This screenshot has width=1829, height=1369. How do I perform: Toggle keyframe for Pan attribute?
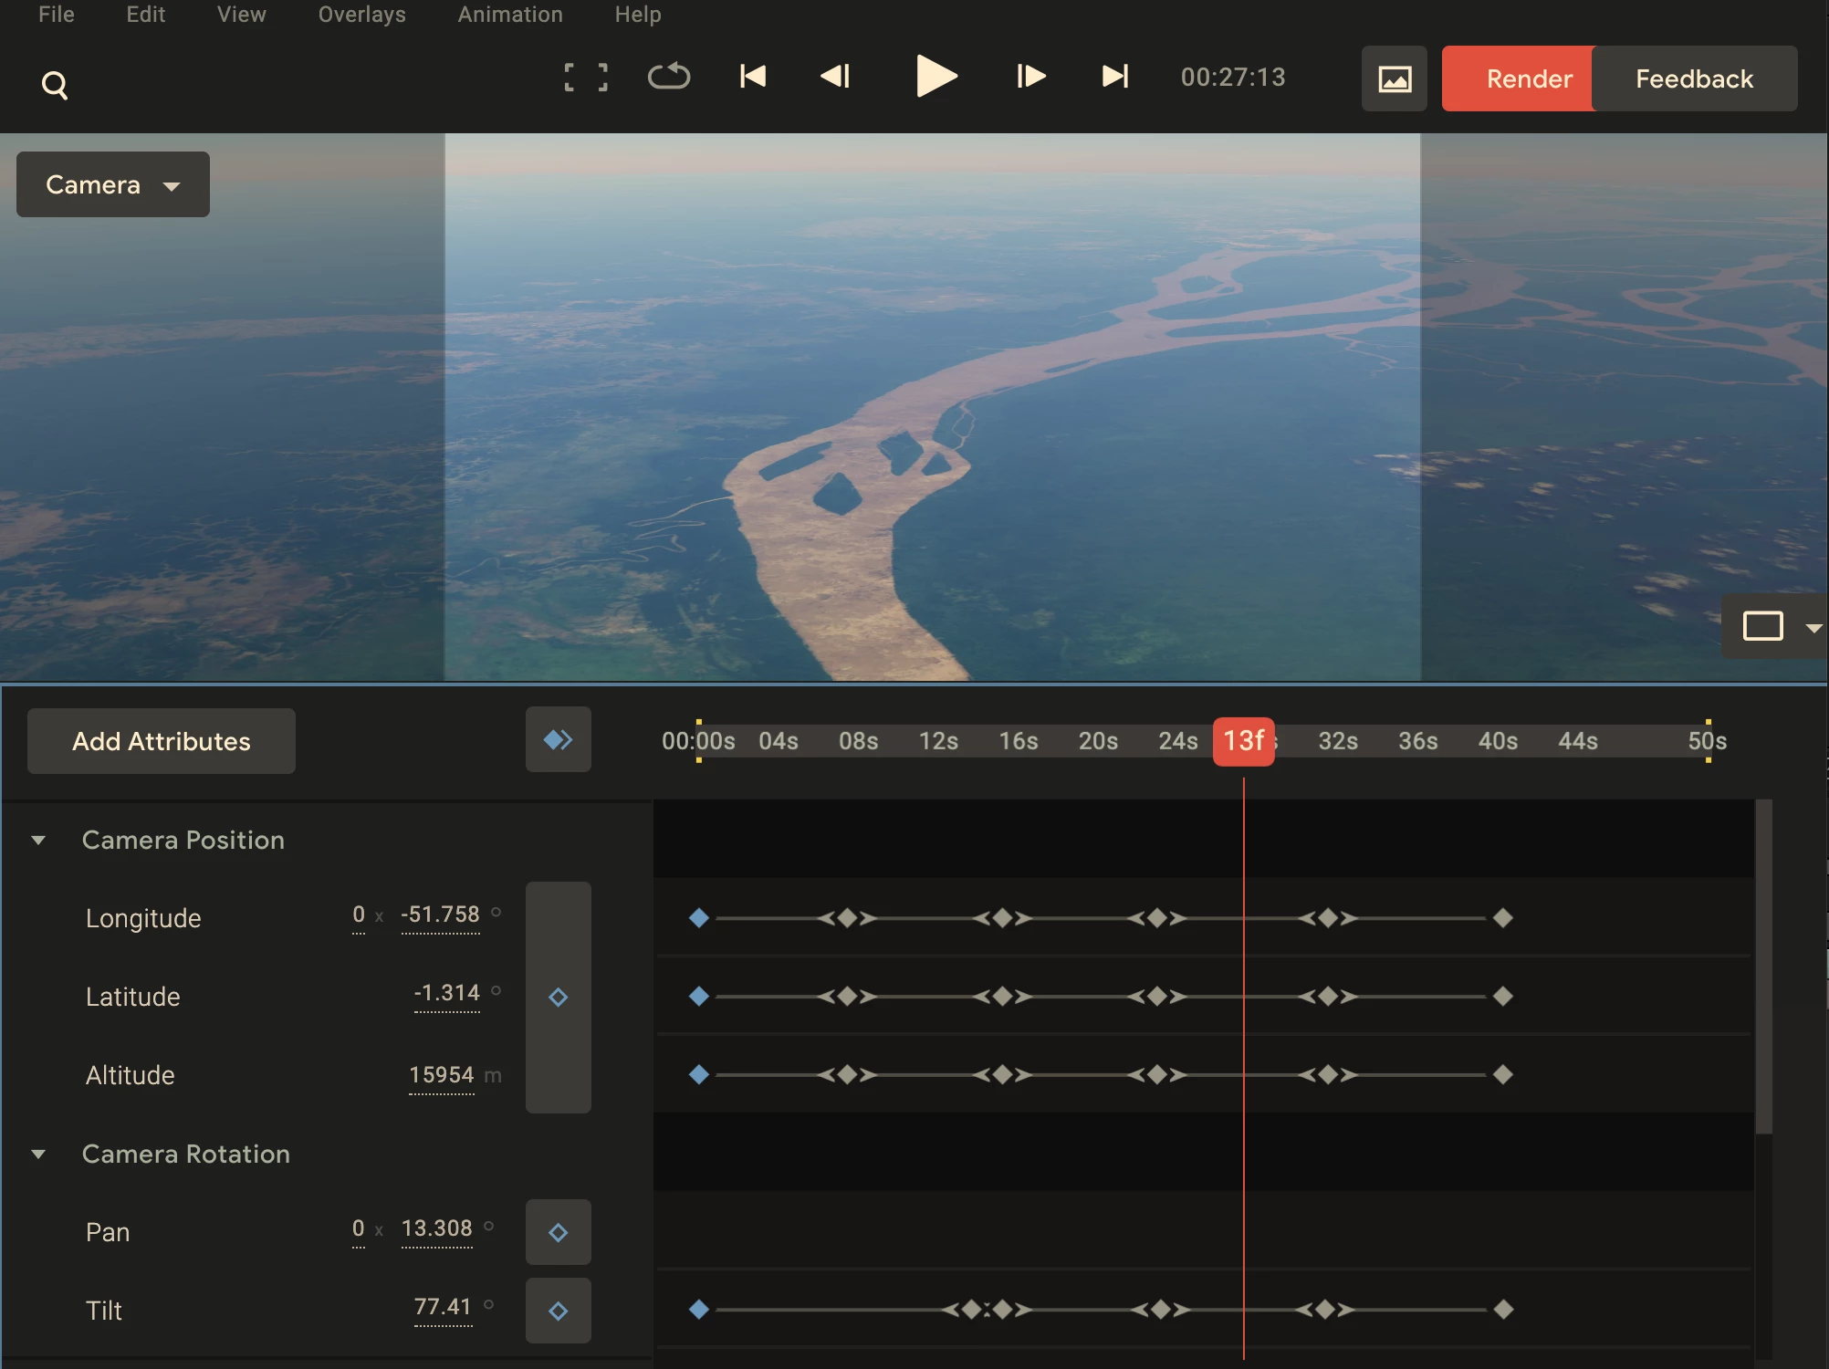pyautogui.click(x=558, y=1232)
